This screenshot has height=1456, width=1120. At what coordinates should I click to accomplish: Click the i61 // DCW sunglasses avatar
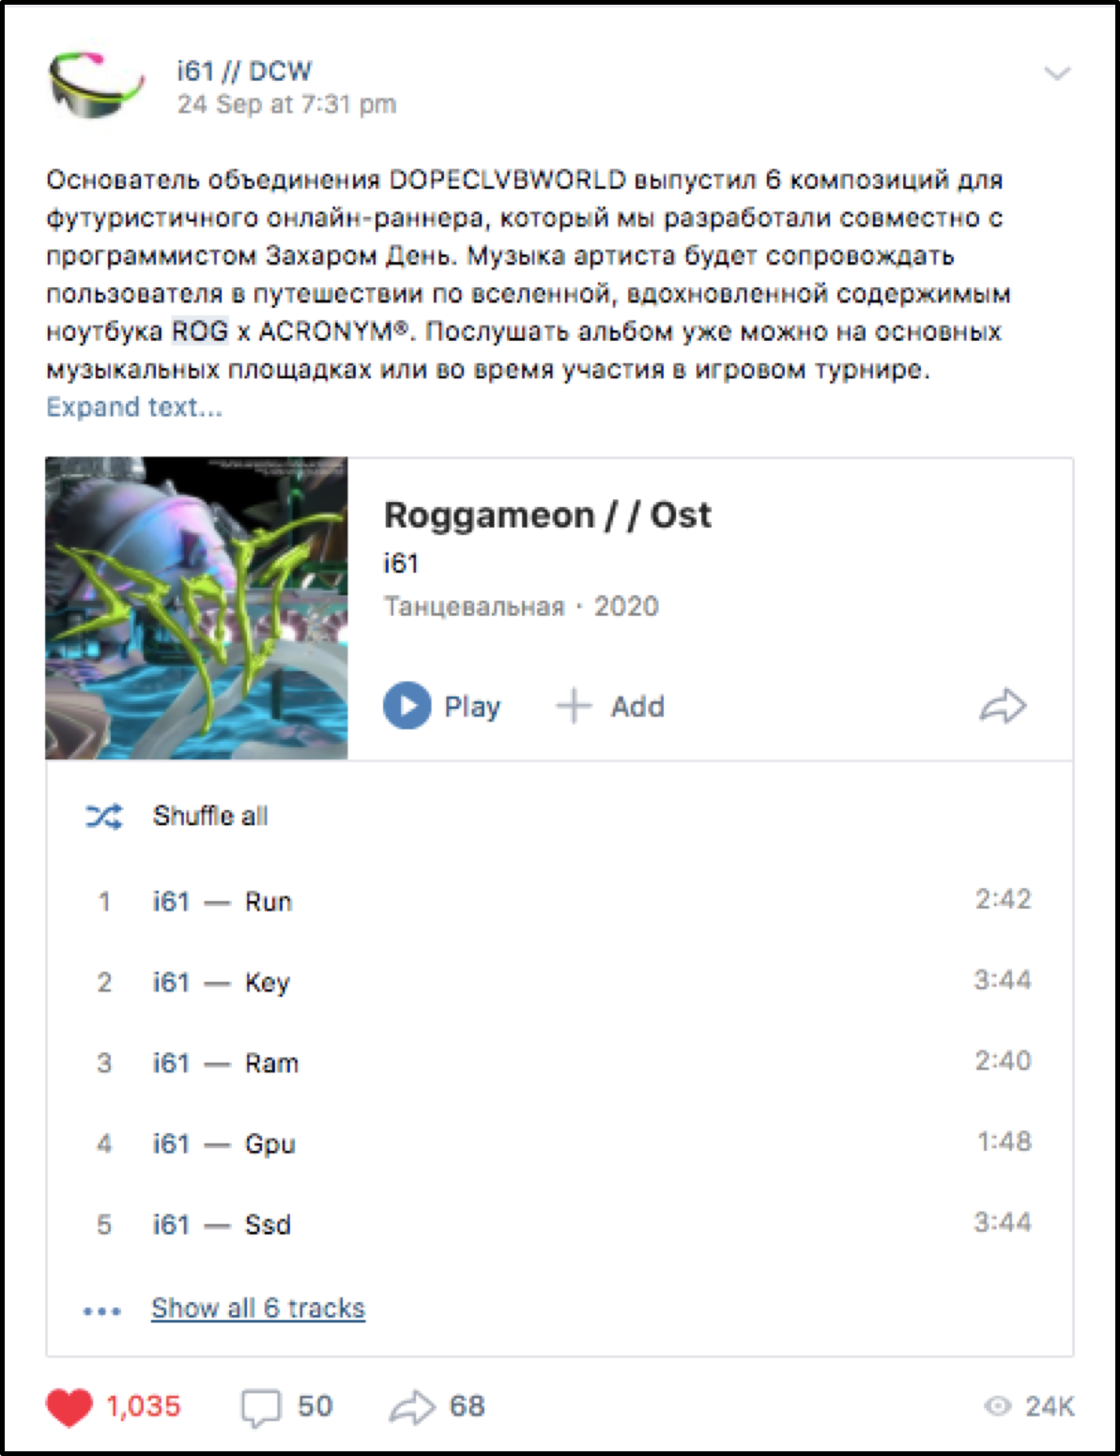click(97, 86)
